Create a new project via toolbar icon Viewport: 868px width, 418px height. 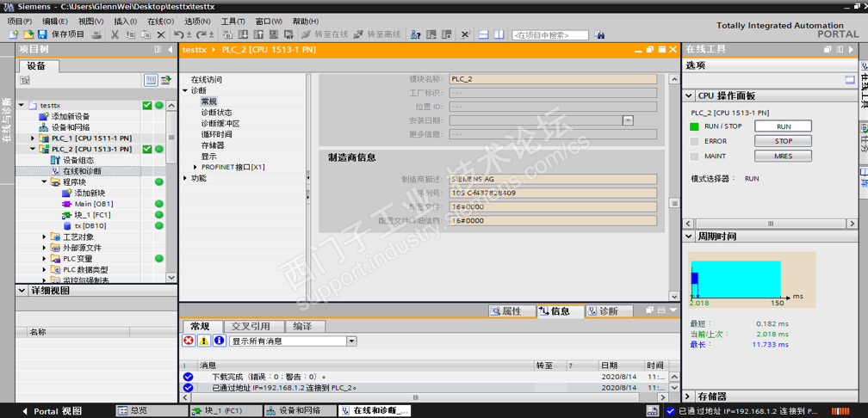[14, 34]
